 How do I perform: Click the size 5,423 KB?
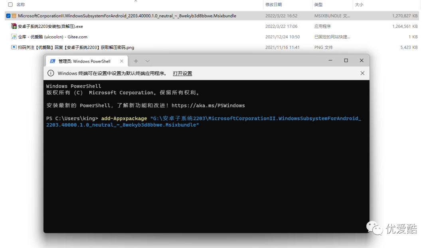point(409,47)
